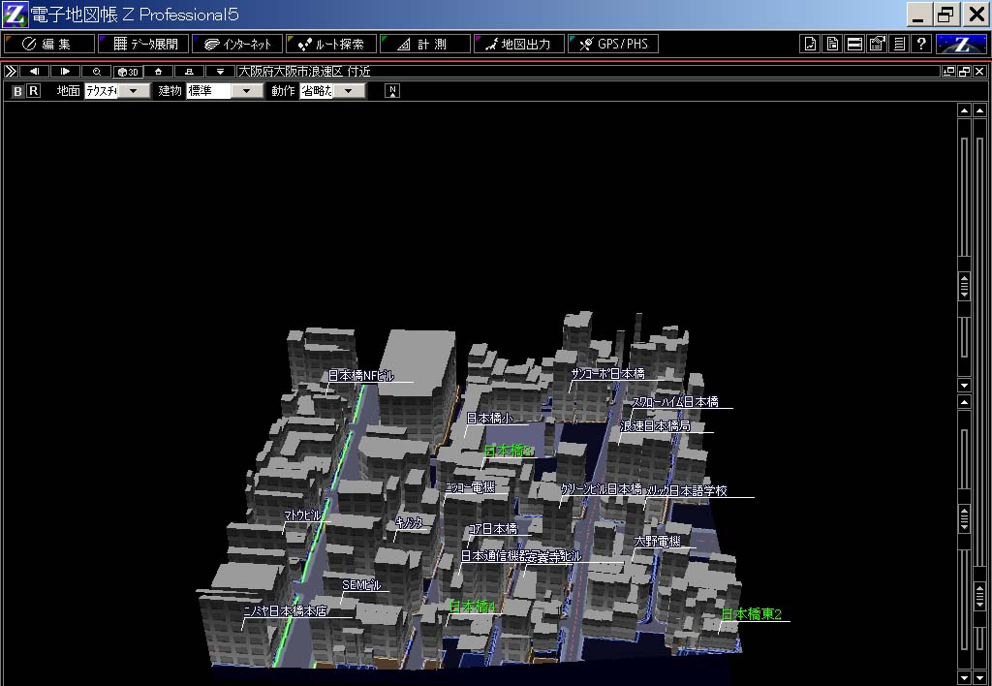This screenshot has width=992, height=686.
Task: Toggle the R button in 3D toolbar
Action: [34, 91]
